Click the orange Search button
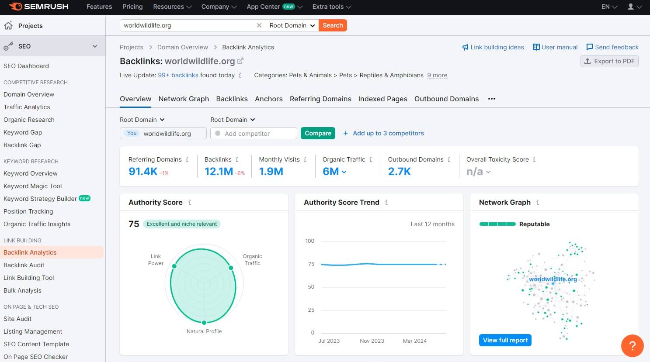Screen dimensions: 650x362 coord(333,25)
